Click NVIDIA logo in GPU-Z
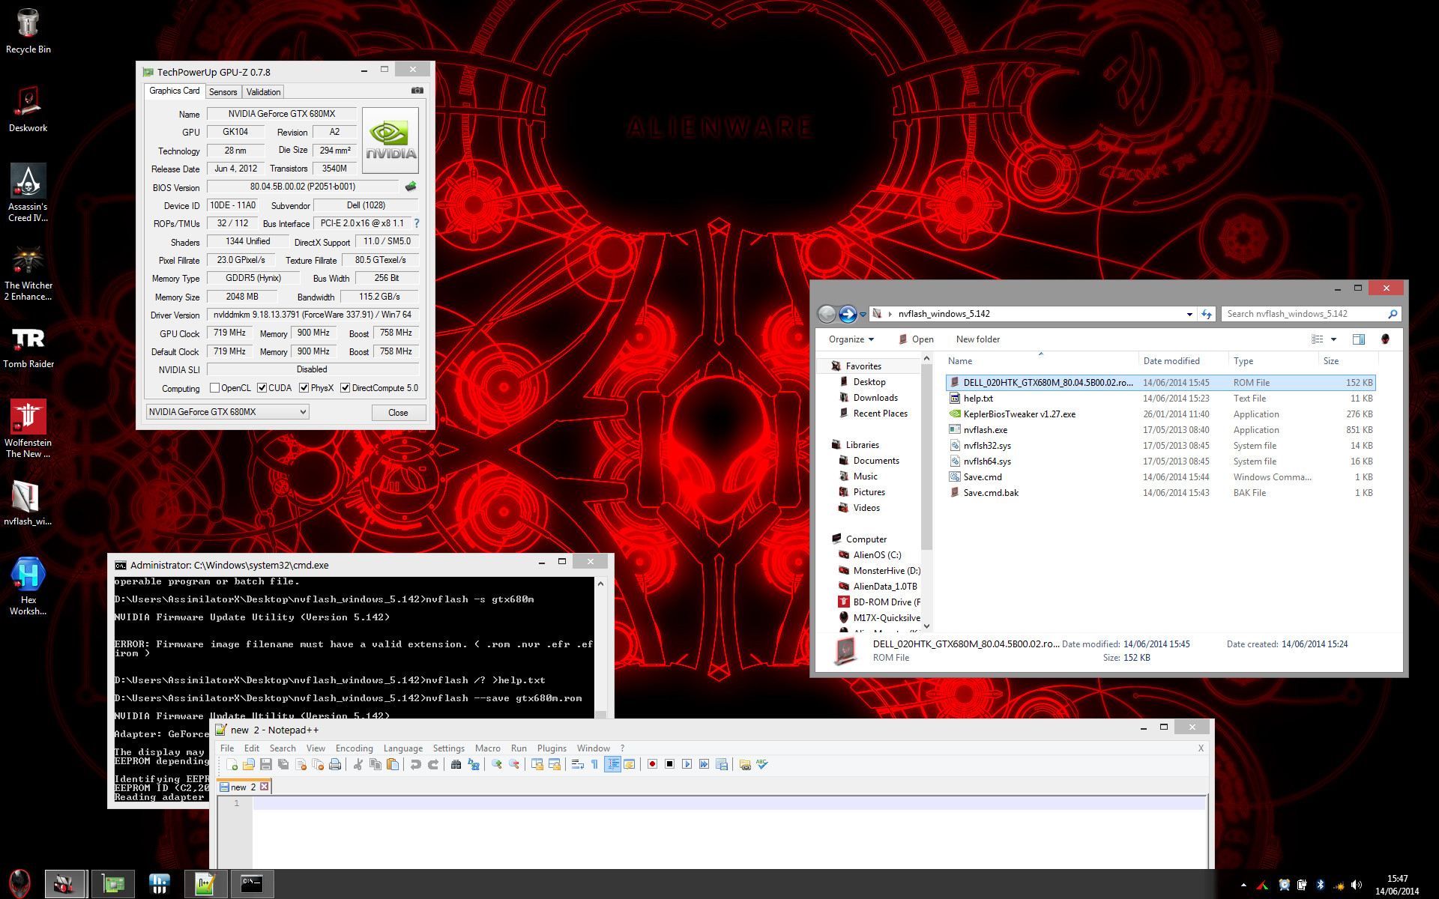Screen dimensions: 1439x899 tap(390, 141)
